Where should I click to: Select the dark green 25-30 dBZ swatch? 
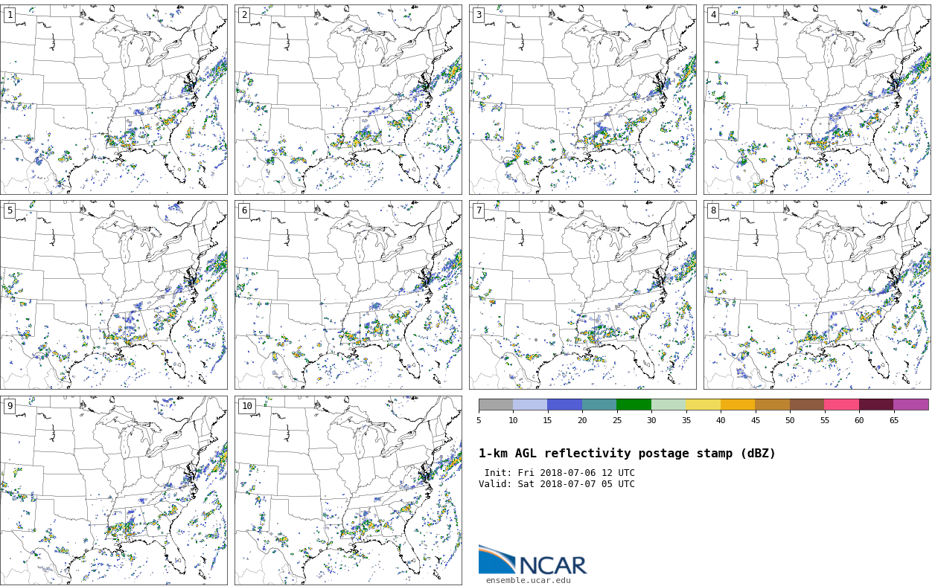634,405
